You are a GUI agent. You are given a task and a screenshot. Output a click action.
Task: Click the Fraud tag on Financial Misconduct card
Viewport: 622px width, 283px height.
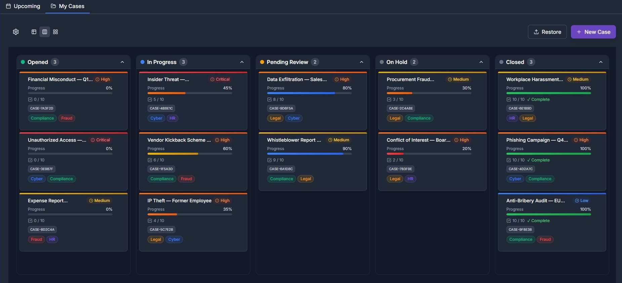click(67, 118)
